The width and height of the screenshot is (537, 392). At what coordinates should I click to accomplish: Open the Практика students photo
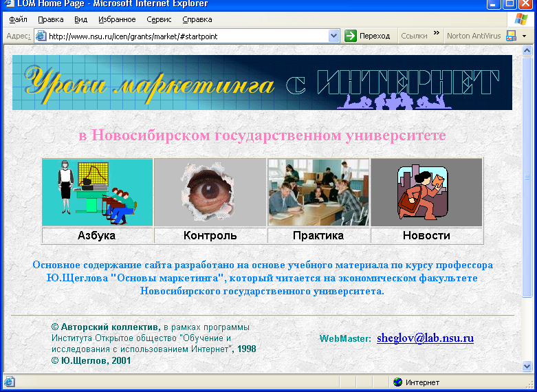pyautogui.click(x=318, y=193)
